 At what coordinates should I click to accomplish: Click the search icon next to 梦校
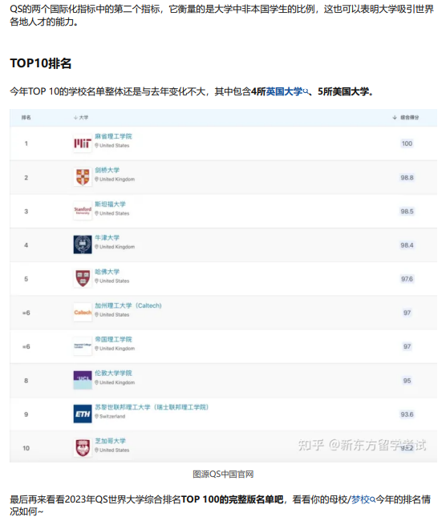tap(372, 499)
